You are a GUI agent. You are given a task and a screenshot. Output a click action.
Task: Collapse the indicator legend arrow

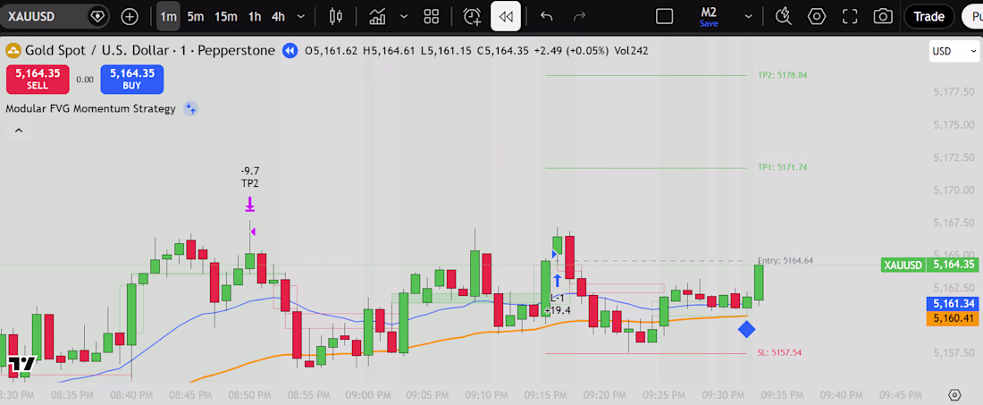pyautogui.click(x=18, y=131)
